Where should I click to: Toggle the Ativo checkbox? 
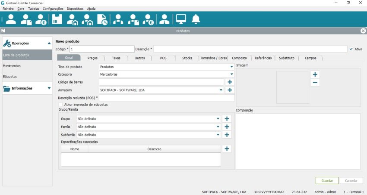click(x=351, y=49)
